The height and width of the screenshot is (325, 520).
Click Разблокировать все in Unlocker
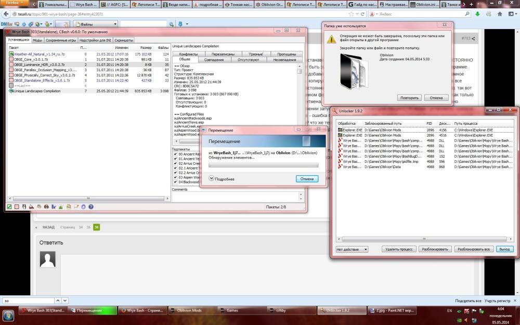click(473, 249)
